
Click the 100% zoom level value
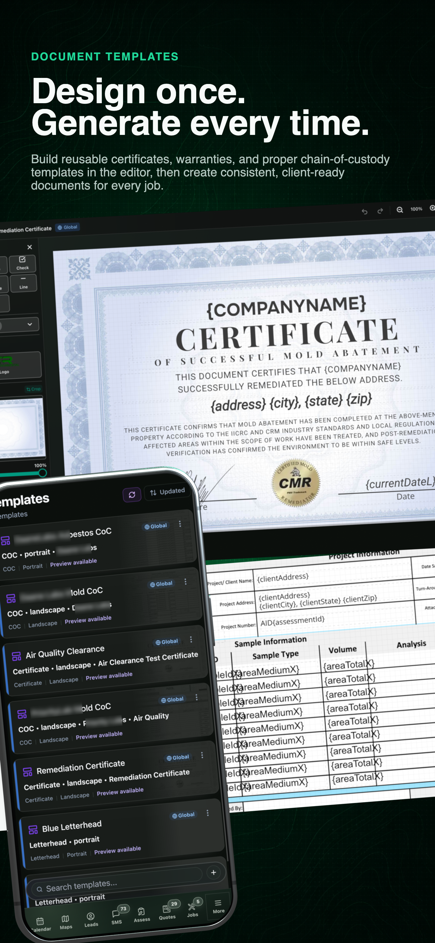click(x=416, y=209)
